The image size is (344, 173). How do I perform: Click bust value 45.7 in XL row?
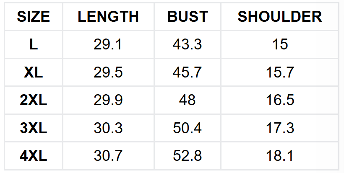(188, 72)
